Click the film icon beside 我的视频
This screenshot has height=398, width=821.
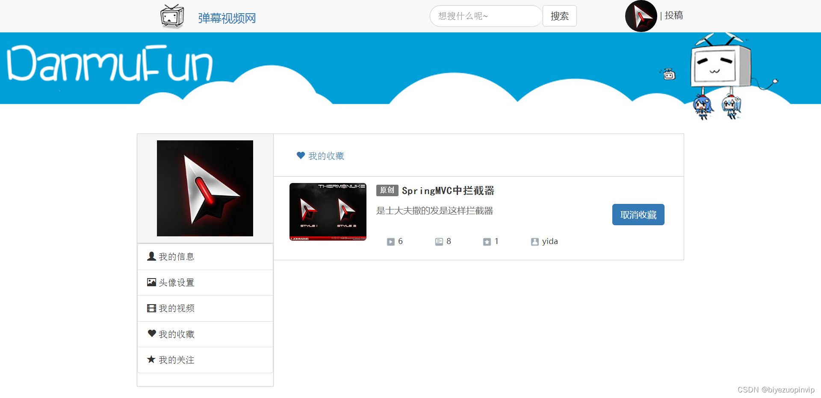click(x=151, y=308)
